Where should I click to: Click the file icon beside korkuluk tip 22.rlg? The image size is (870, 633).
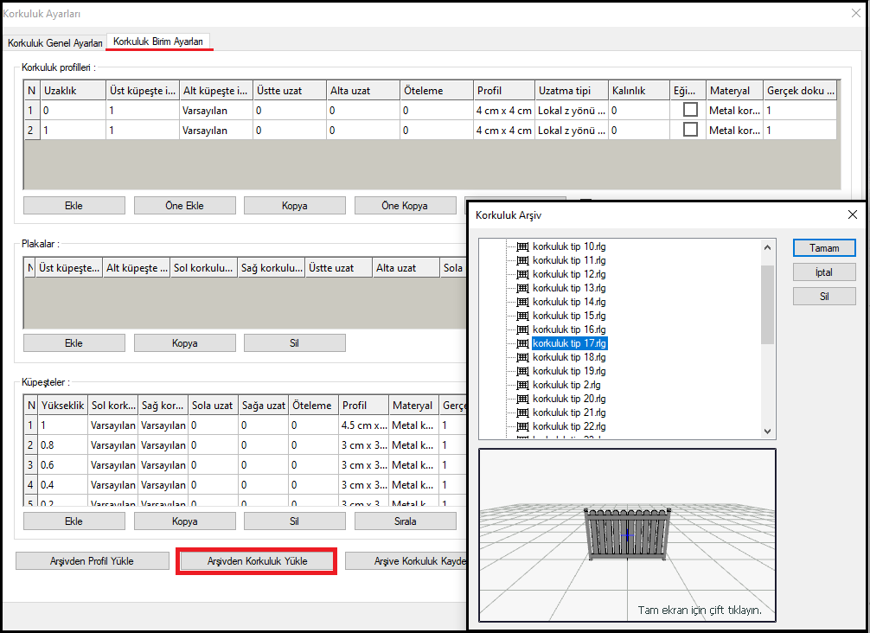[522, 426]
